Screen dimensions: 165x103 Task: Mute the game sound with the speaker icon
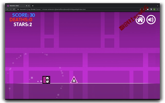click(x=151, y=20)
